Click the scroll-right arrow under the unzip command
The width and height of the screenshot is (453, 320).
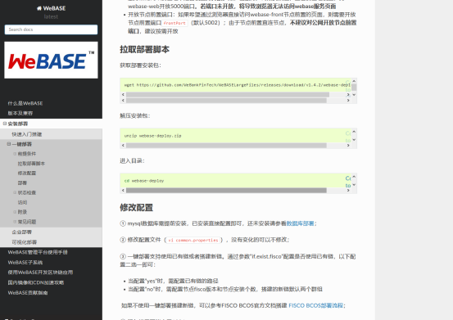pyautogui.click(x=348, y=146)
